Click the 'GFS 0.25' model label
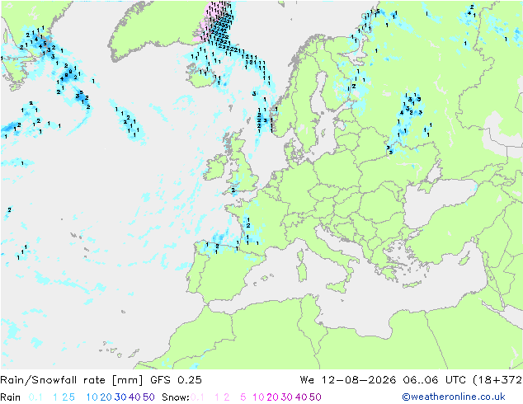 click(176, 380)
